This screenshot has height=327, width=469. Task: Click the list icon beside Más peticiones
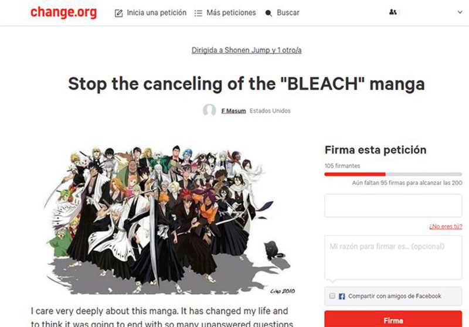(198, 13)
